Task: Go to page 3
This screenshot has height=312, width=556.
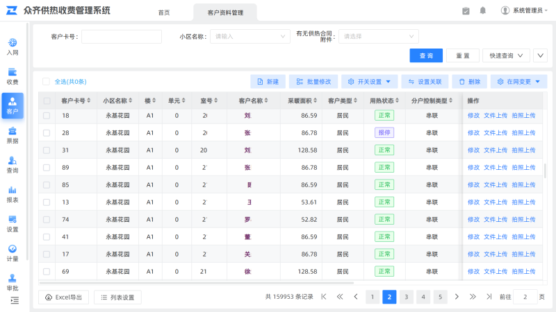Action: pos(407,297)
